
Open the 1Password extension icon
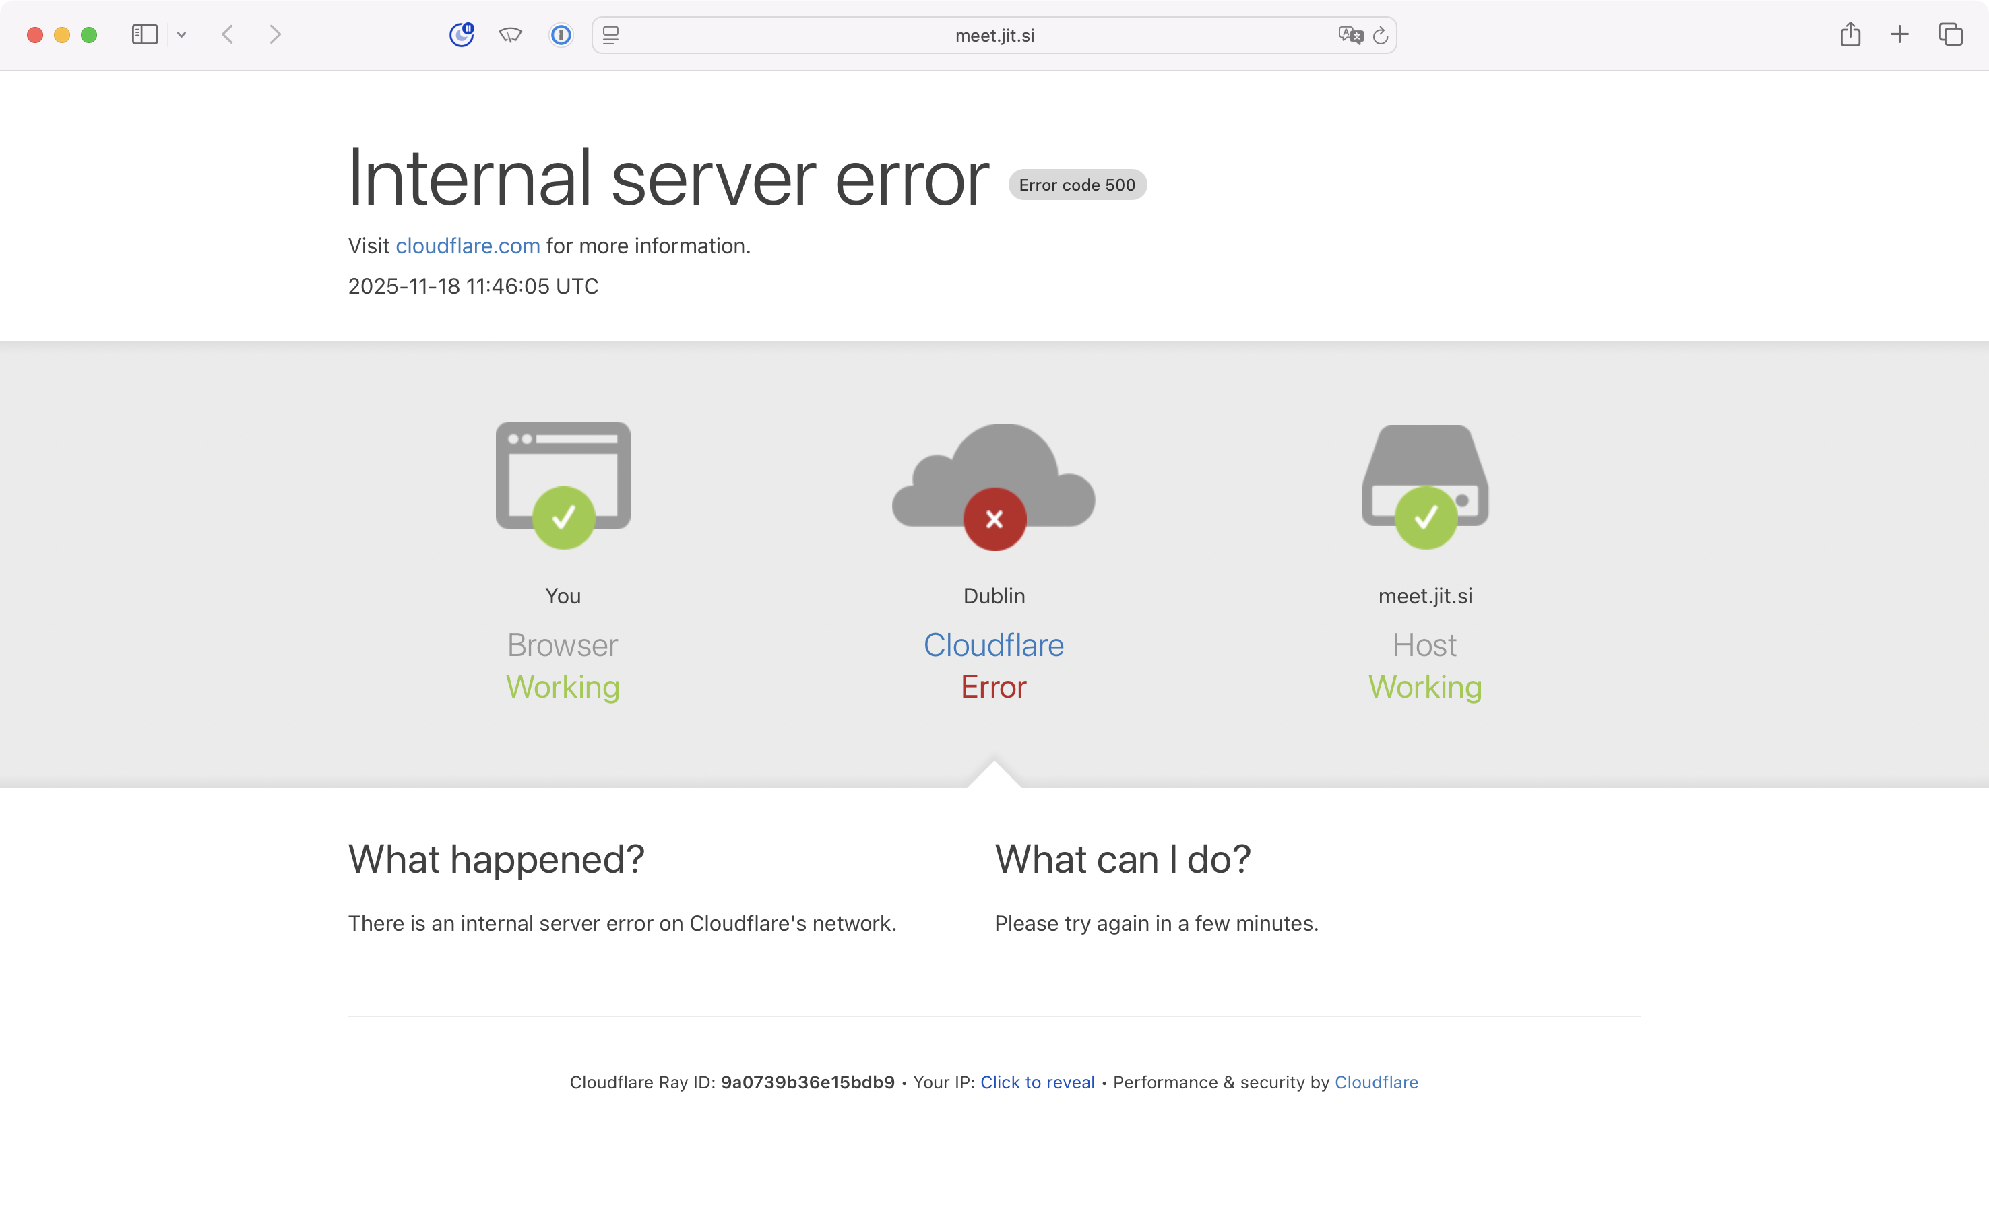click(x=561, y=35)
